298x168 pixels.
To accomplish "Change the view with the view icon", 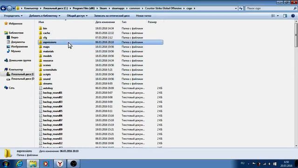I will click(273, 16).
